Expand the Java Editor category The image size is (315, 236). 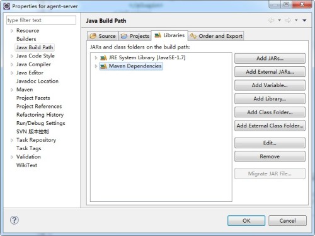click(12, 73)
